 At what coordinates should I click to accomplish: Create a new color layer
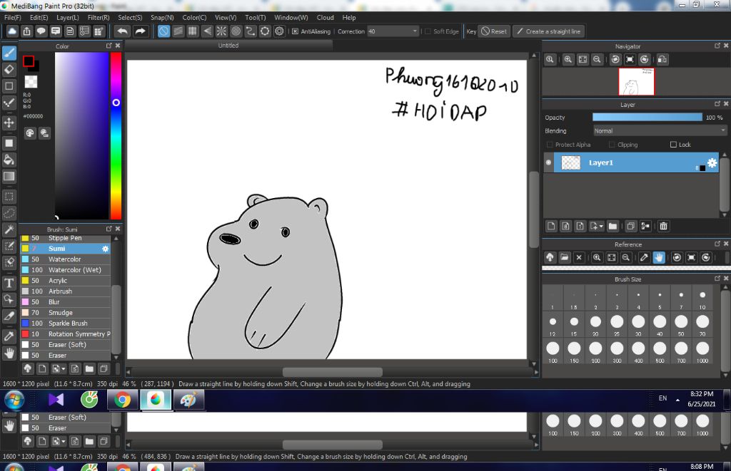pyautogui.click(x=551, y=226)
